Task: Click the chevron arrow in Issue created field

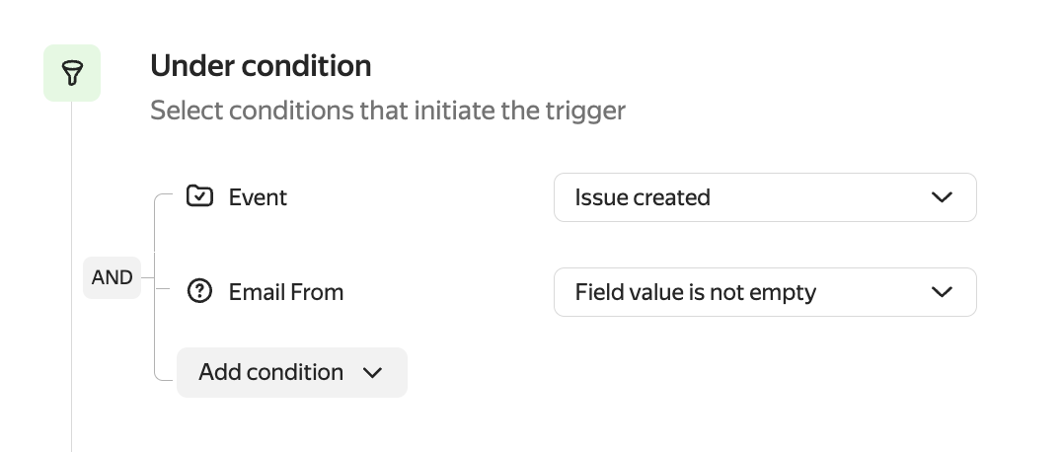Action: [x=942, y=197]
